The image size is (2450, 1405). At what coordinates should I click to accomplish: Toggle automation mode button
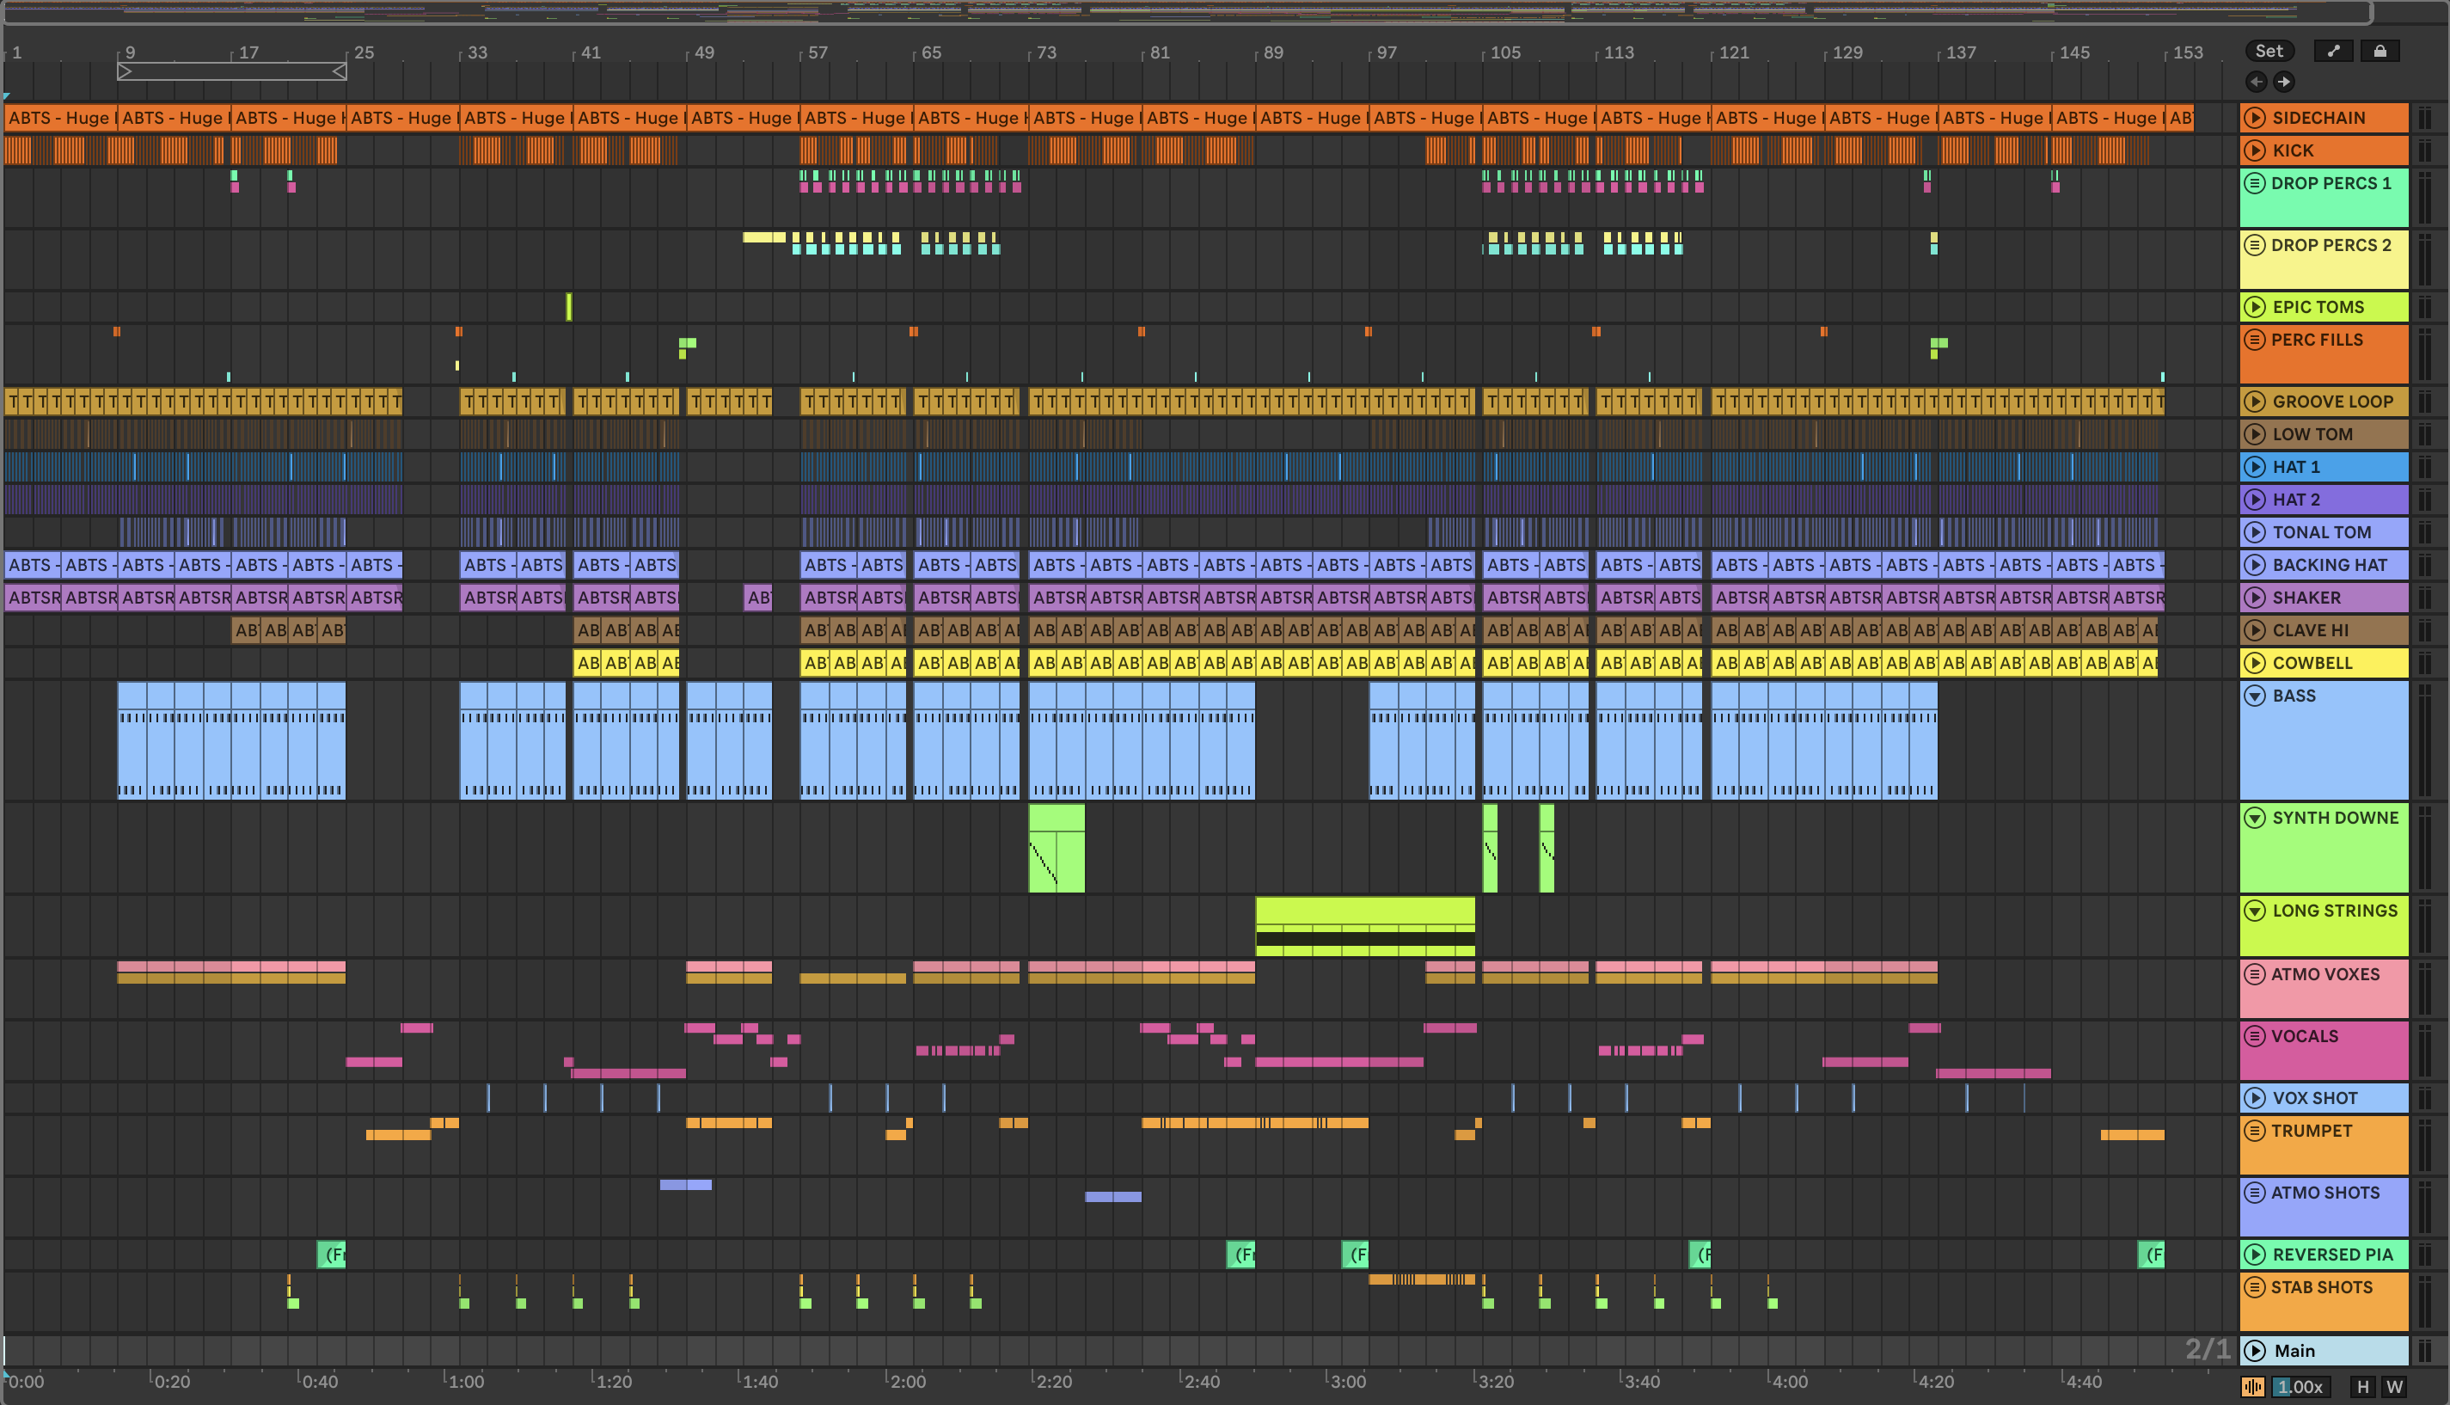[2333, 51]
